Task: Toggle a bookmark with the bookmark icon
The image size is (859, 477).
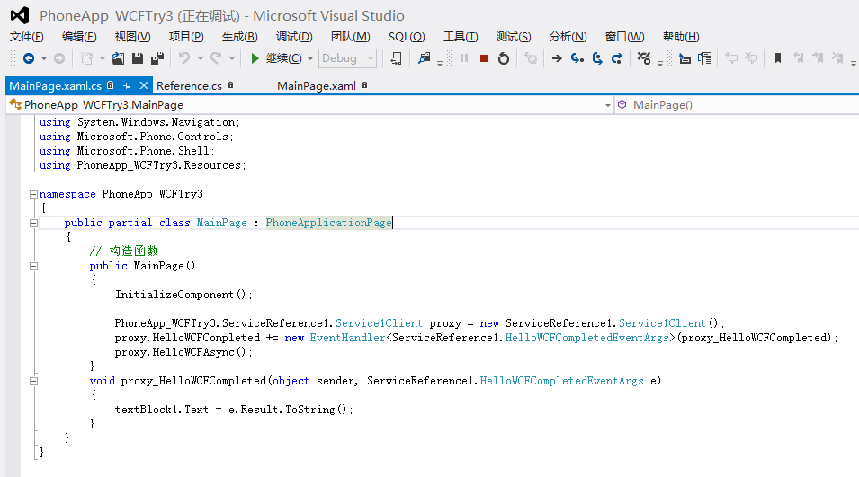Action: [778, 58]
